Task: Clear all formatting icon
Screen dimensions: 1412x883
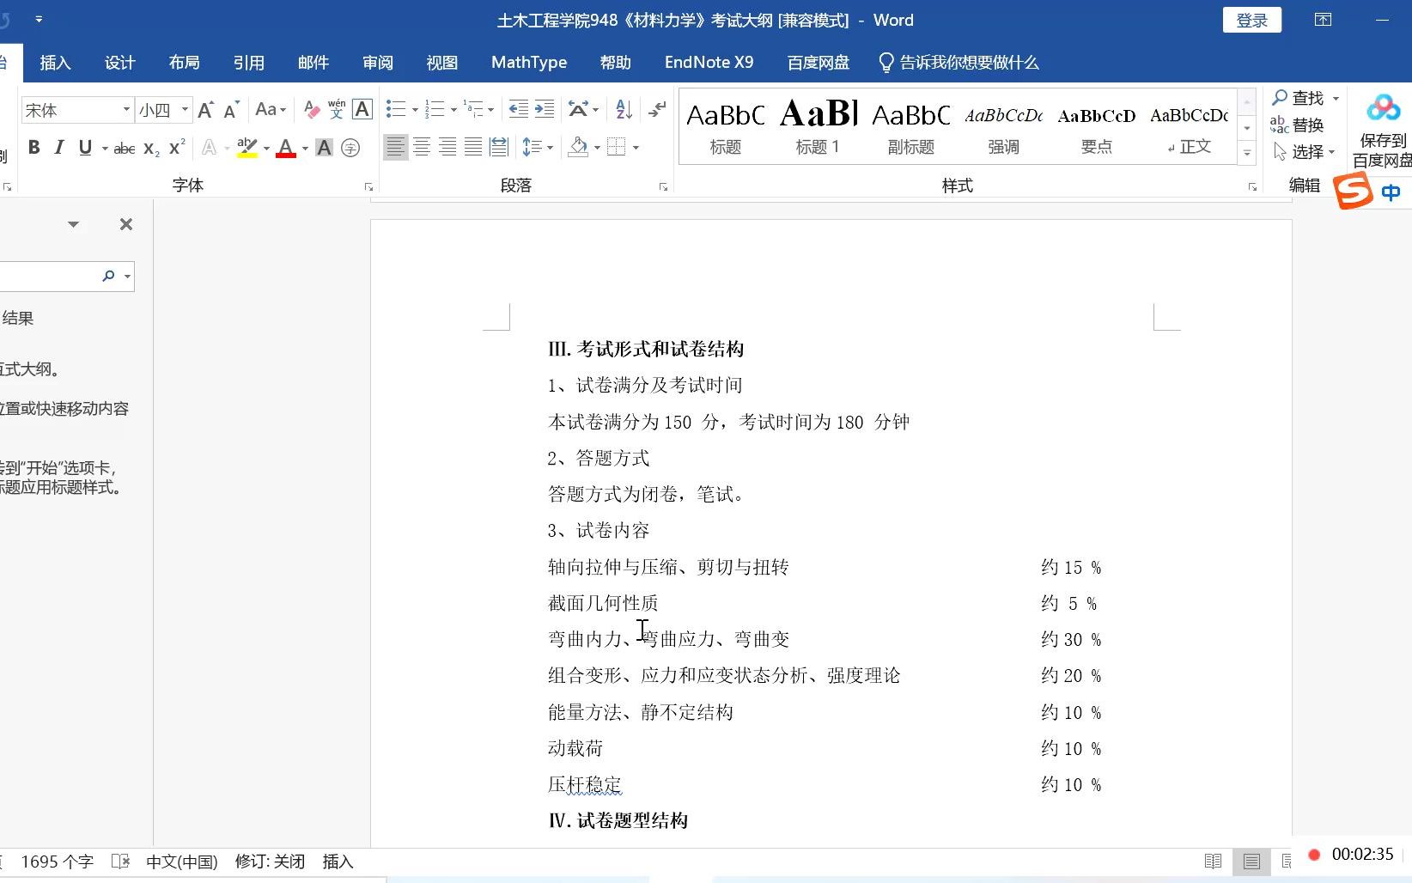Action: (312, 110)
